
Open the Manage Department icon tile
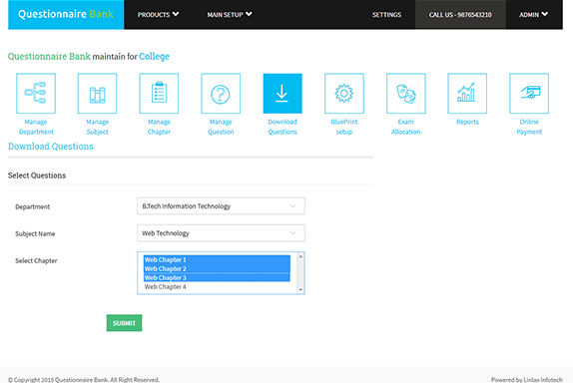(x=36, y=94)
